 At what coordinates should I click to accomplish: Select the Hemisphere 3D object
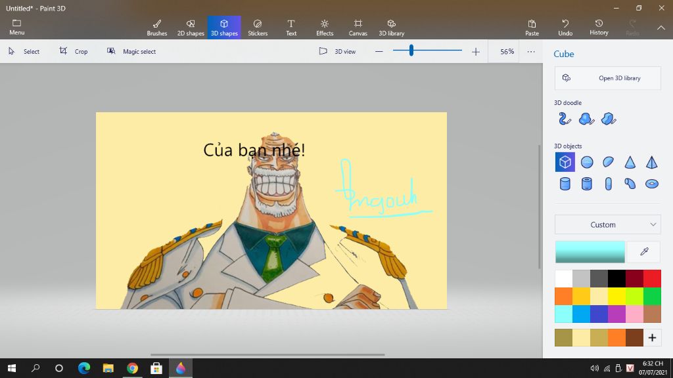click(608, 162)
